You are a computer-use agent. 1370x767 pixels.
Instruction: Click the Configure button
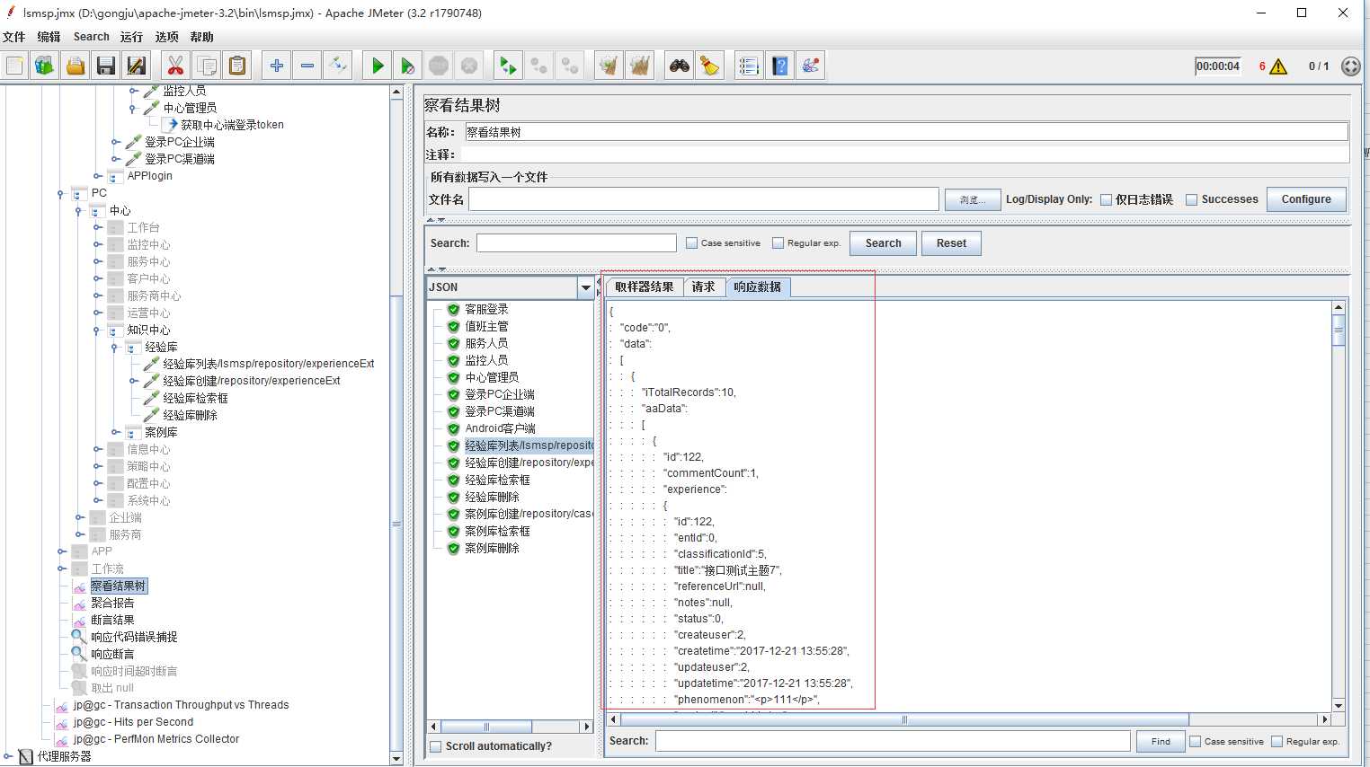(1305, 199)
